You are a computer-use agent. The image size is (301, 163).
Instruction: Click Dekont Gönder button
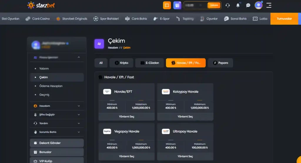click(57, 143)
